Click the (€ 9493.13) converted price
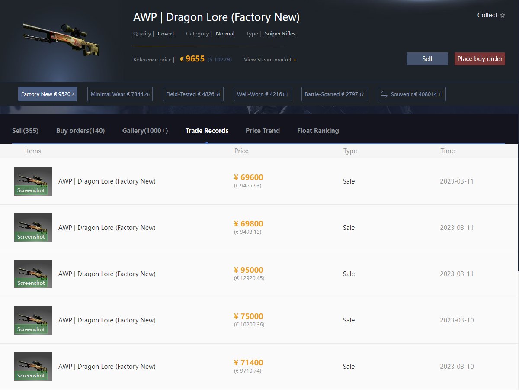This screenshot has height=390, width=519. coord(248,232)
